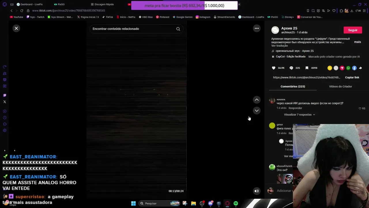Open the Twitch panel in the sidebar
369x208 pixels.
click(5, 95)
